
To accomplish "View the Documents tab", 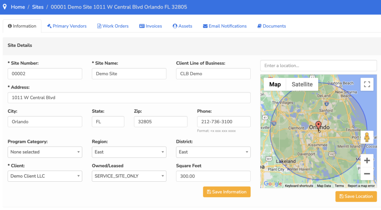I will [x=272, y=26].
